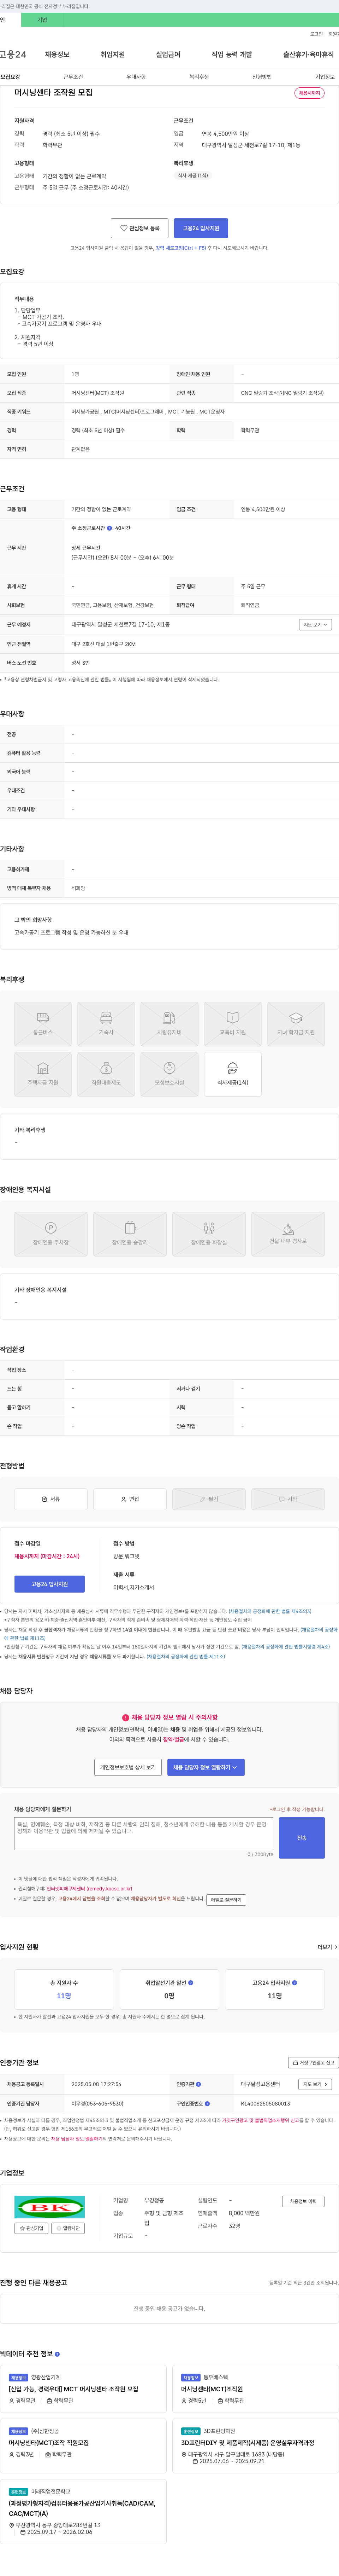339x2576 pixels.
Task: Open the 취업지원 menu
Action: [113, 54]
